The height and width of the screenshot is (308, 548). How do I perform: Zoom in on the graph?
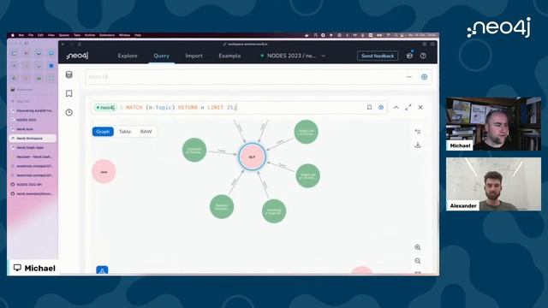click(418, 247)
